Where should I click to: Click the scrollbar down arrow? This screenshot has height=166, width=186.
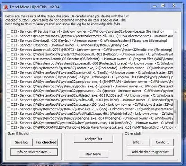tap(176, 127)
